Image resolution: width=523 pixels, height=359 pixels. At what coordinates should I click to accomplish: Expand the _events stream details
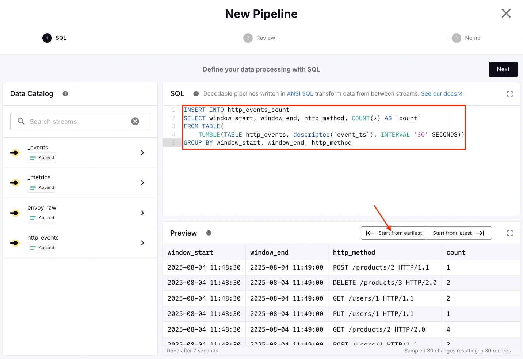click(143, 153)
